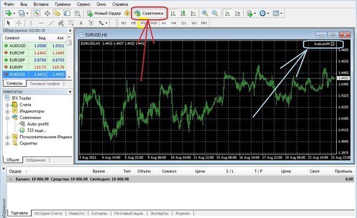Switch to История Счета tab
Image resolution: width=357 pixels, height=218 pixels.
pos(48,213)
